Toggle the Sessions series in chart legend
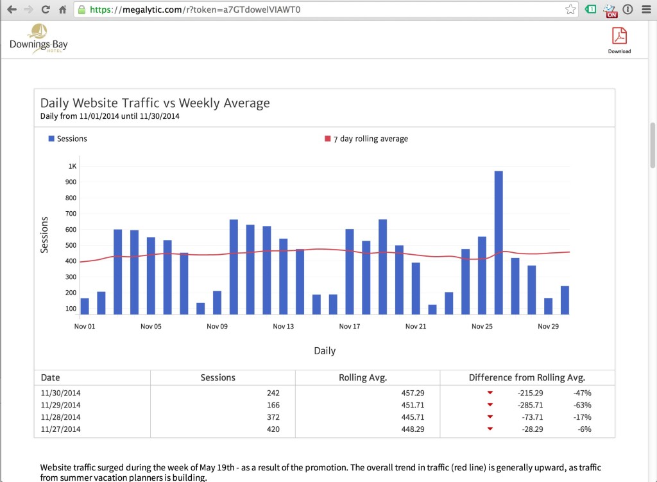 pos(67,139)
